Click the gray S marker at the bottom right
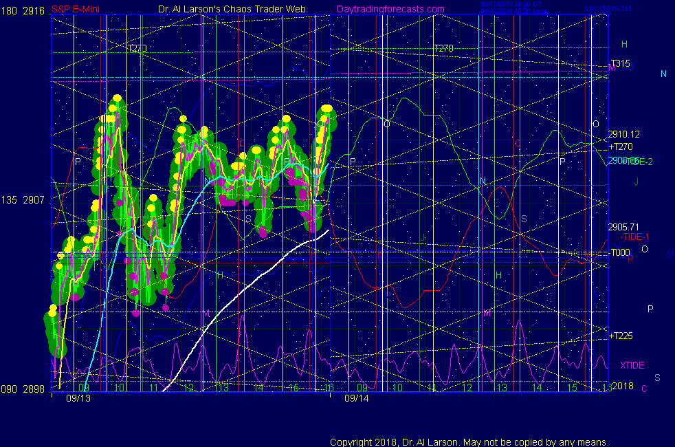Image resolution: width=675 pixels, height=447 pixels. click(657, 378)
